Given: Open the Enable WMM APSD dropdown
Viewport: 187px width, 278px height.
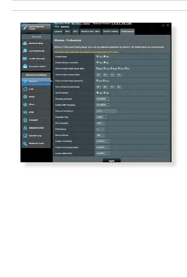Looking at the screenshot, I should pyautogui.click(x=102, y=153).
